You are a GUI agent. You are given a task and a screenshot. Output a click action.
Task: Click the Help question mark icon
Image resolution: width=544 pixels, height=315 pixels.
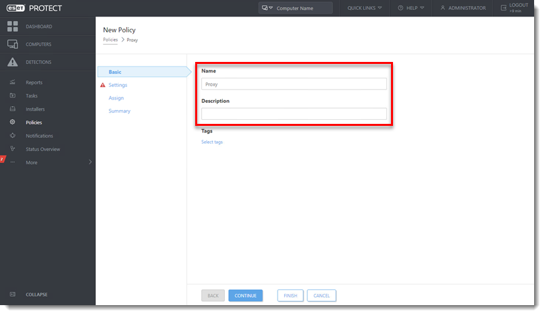[x=400, y=8]
